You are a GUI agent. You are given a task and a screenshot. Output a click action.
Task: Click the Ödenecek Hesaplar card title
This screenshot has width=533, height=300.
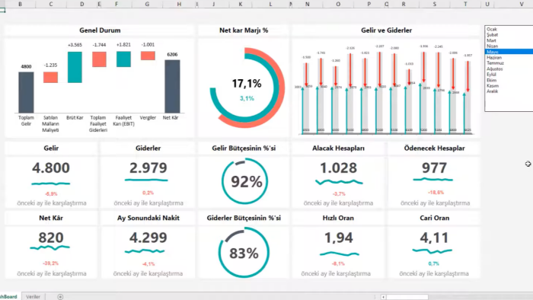tap(435, 148)
